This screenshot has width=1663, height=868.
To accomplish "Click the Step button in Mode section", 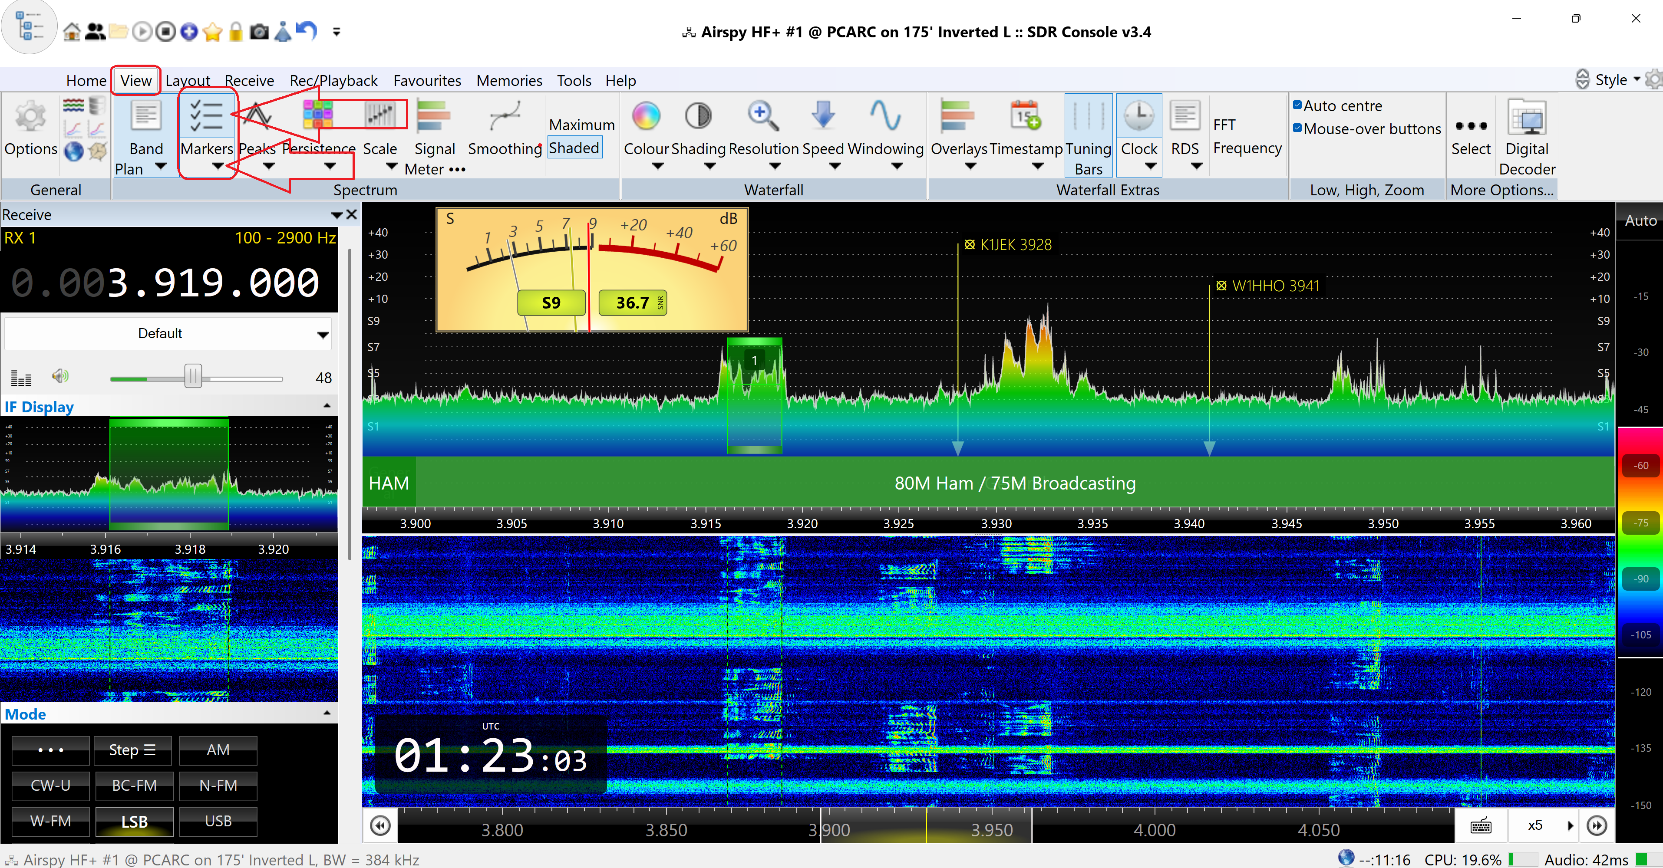I will [132, 750].
